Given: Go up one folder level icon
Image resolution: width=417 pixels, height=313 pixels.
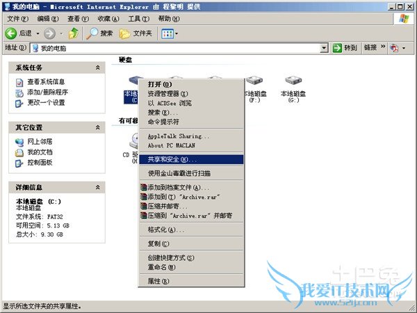Looking at the screenshot, I should coord(74,33).
